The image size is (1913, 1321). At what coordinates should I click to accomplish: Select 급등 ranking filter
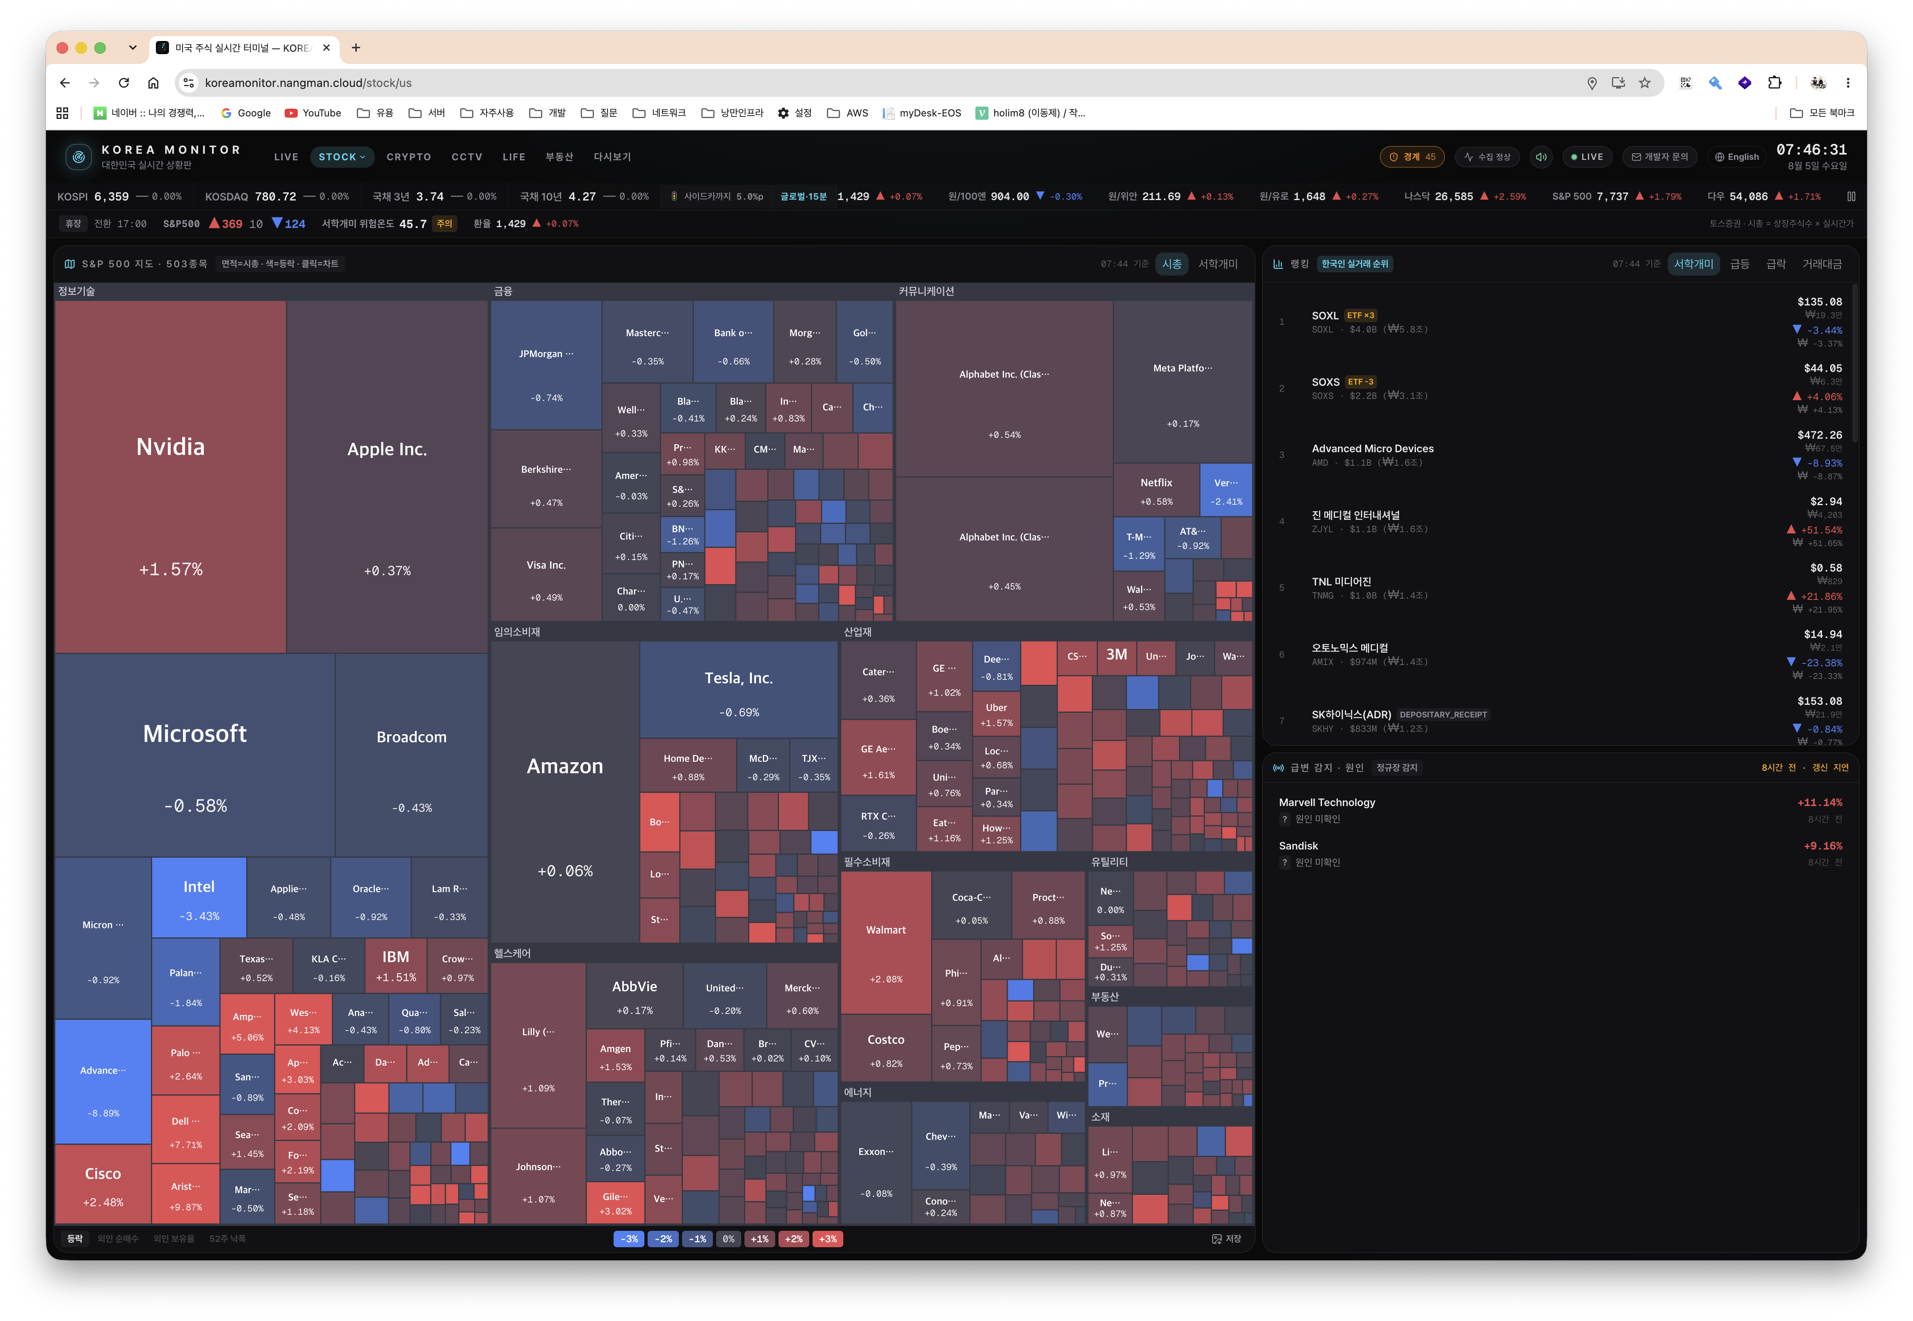(x=1740, y=264)
